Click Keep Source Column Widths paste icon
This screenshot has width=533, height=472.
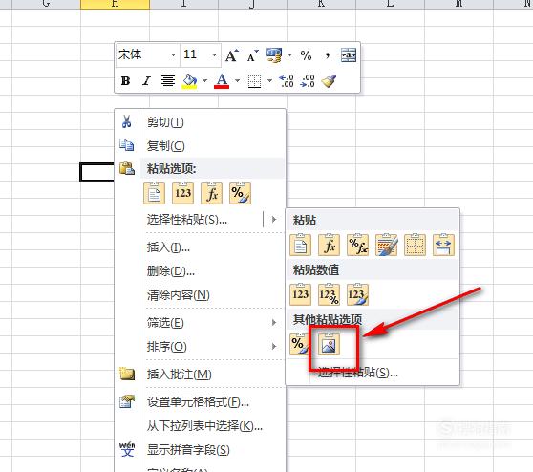443,245
